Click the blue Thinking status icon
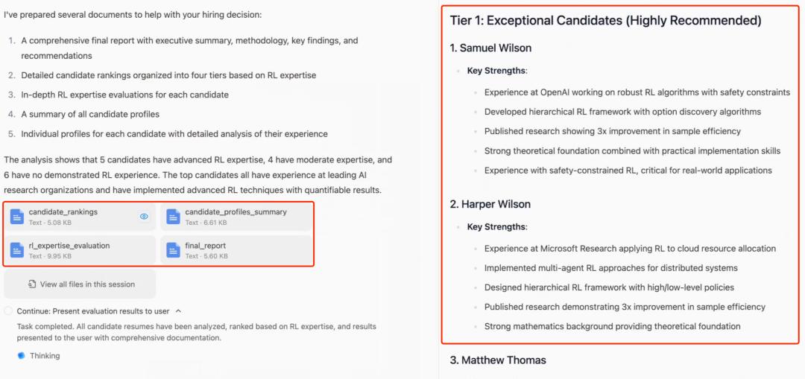This screenshot has width=805, height=379. pos(21,356)
